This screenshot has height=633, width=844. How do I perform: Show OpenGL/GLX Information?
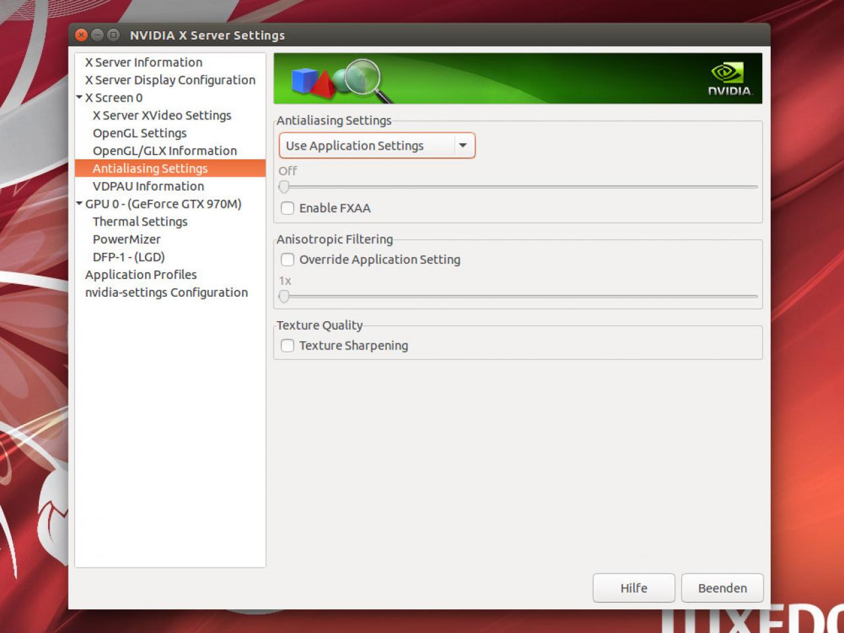click(x=165, y=151)
